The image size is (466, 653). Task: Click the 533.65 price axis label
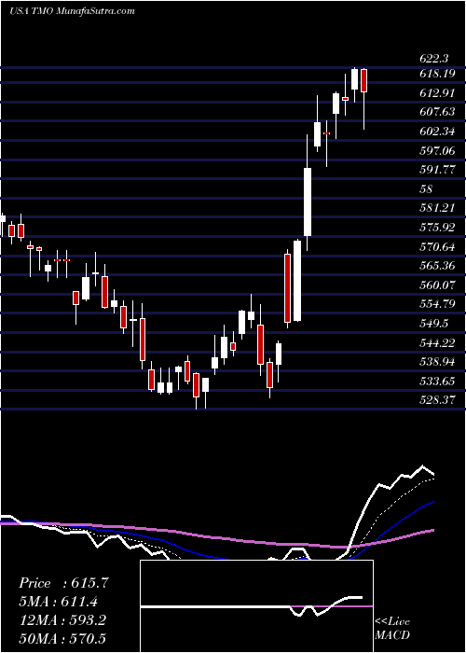(x=437, y=382)
